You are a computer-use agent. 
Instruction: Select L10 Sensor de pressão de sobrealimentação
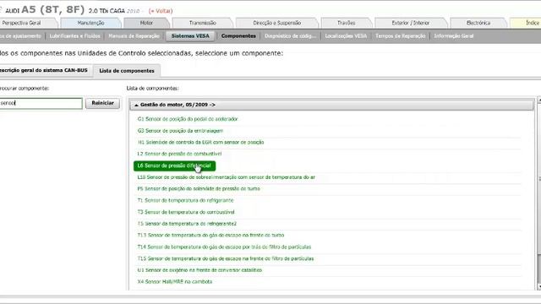point(227,177)
